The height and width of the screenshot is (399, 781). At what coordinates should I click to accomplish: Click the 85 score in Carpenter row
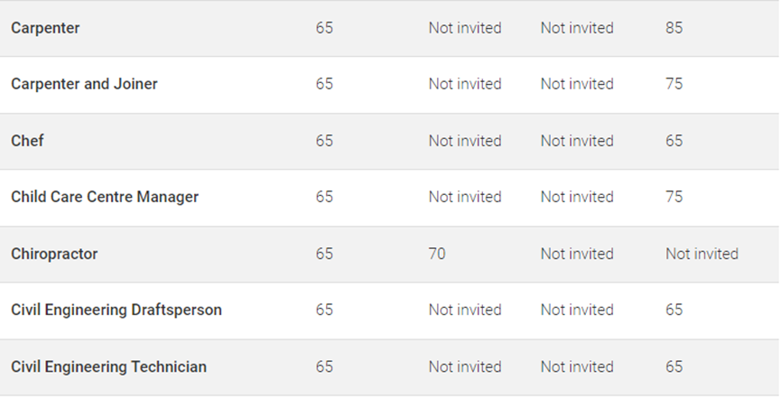click(674, 28)
